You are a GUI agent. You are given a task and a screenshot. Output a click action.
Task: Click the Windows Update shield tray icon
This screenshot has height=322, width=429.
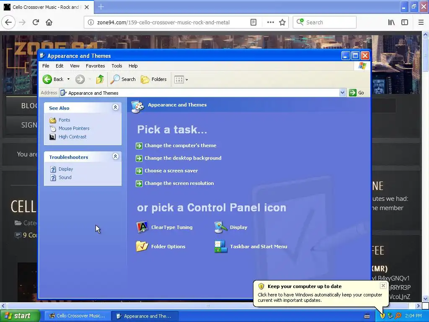(x=382, y=316)
